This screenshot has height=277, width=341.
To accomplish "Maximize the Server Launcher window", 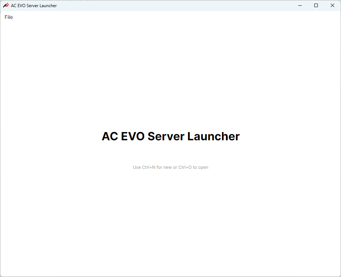I will (316, 5).
